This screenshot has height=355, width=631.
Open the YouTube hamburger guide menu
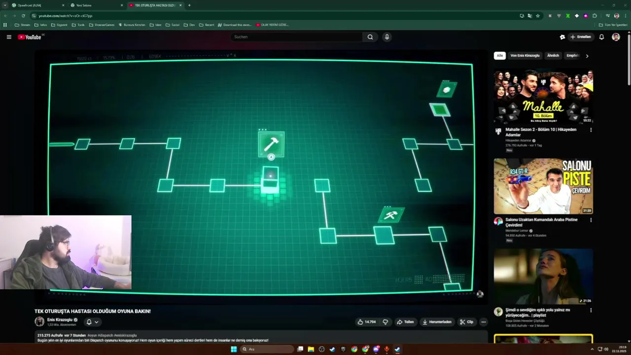9,37
